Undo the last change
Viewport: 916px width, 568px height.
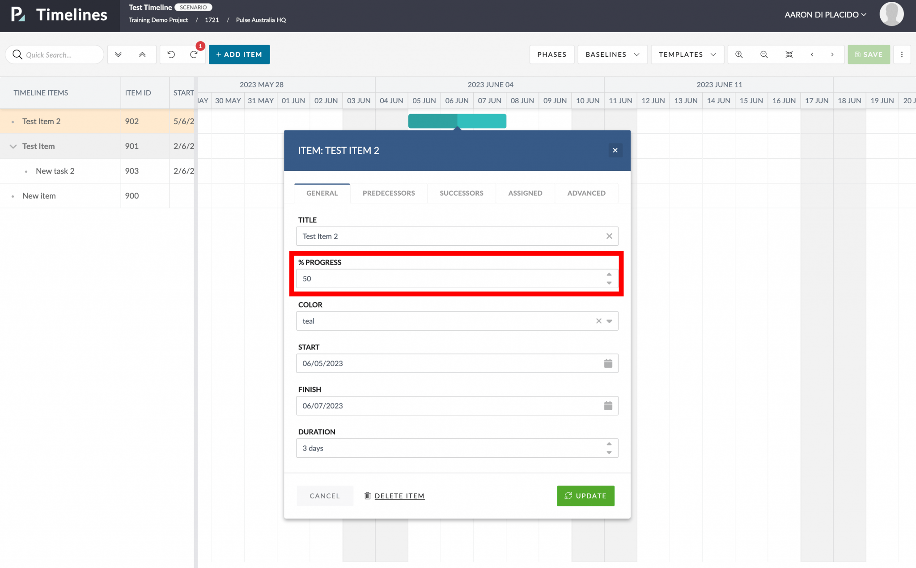(170, 54)
